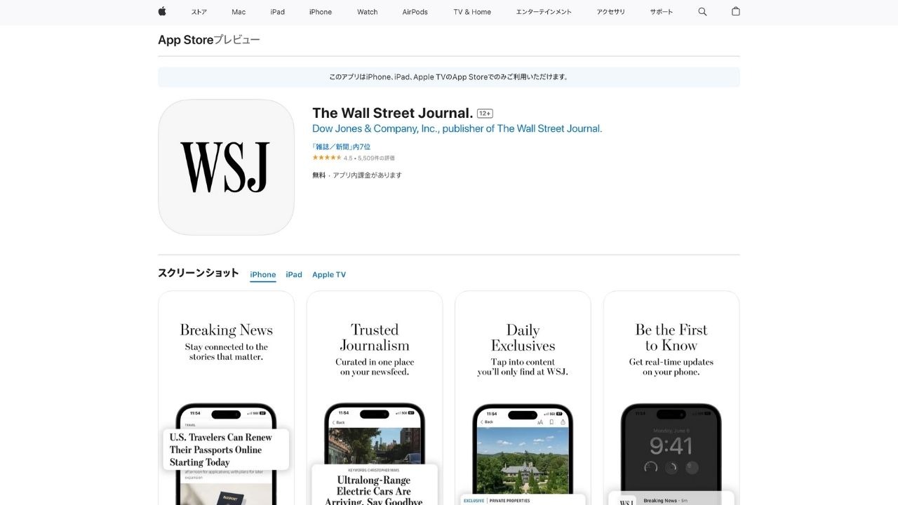Open the Watch menu item

(x=367, y=12)
